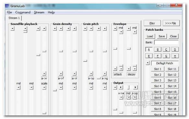
Task: Open the File menu
Action: [x=9, y=12]
